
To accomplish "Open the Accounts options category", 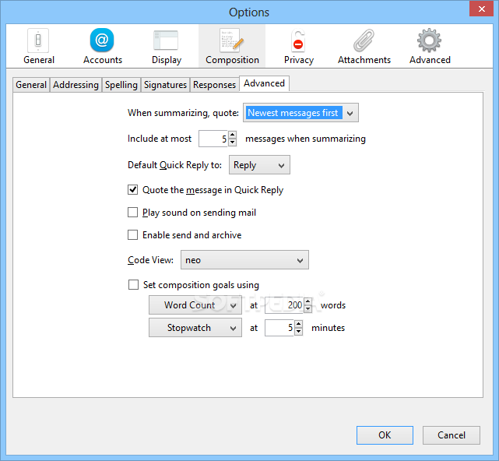I will tap(103, 46).
